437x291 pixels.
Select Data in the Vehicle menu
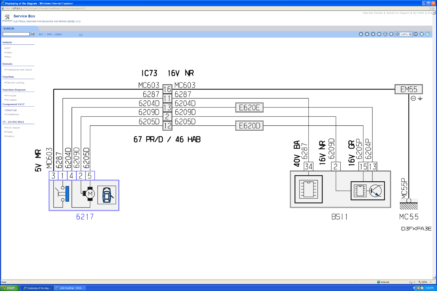pos(9,53)
